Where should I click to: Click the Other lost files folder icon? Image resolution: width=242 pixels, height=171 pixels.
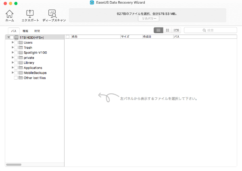(21, 78)
